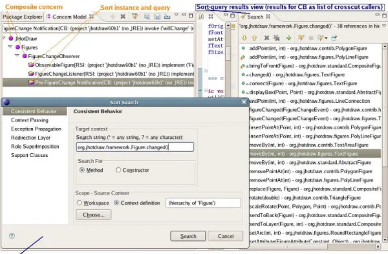
Task: Select Consistent Behavior in the sort list
Action: [35, 111]
